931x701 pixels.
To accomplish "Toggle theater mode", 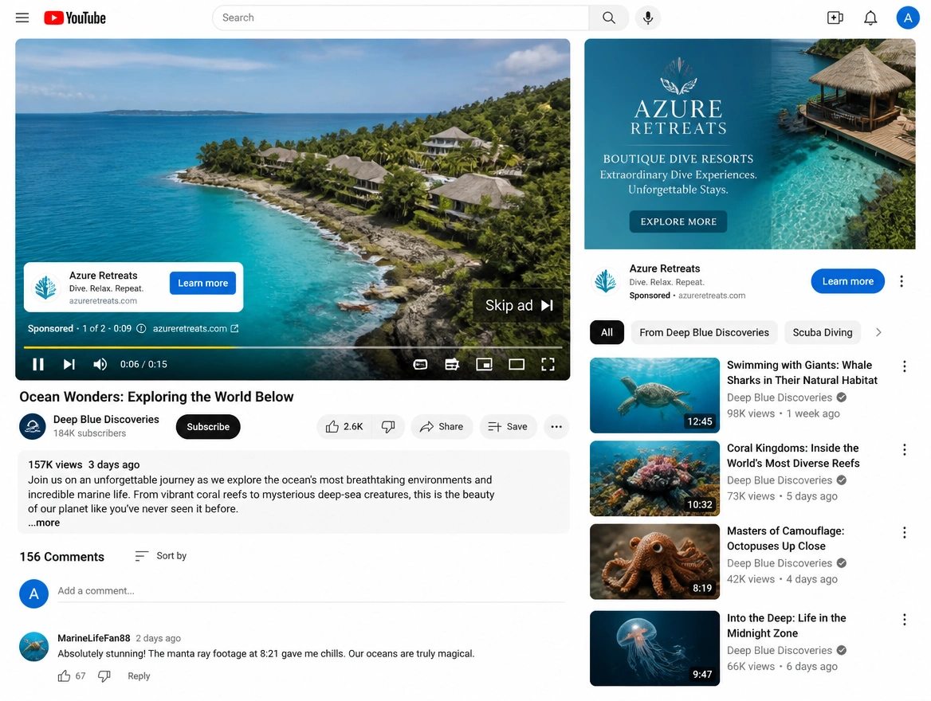I will coord(516,364).
